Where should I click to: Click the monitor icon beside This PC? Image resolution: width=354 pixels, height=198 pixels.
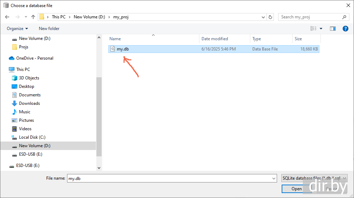12,70
